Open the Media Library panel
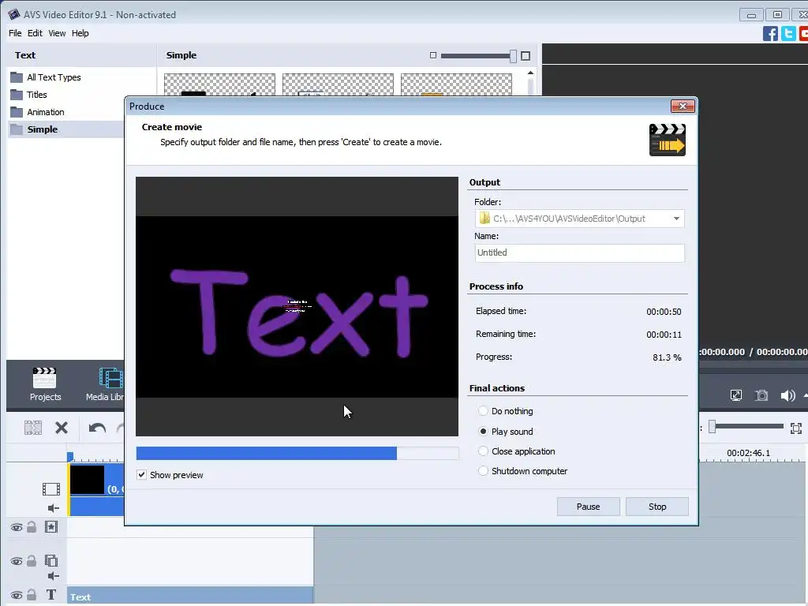Viewport: 808px width, 606px height. point(106,384)
